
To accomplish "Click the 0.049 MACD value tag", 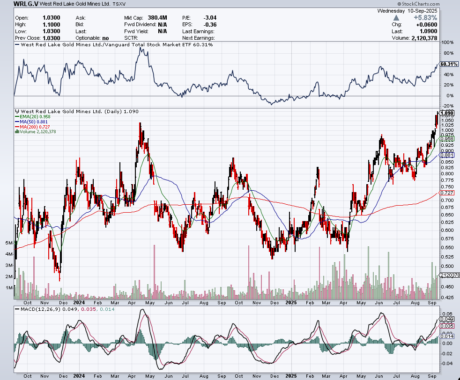I will tap(447, 319).
